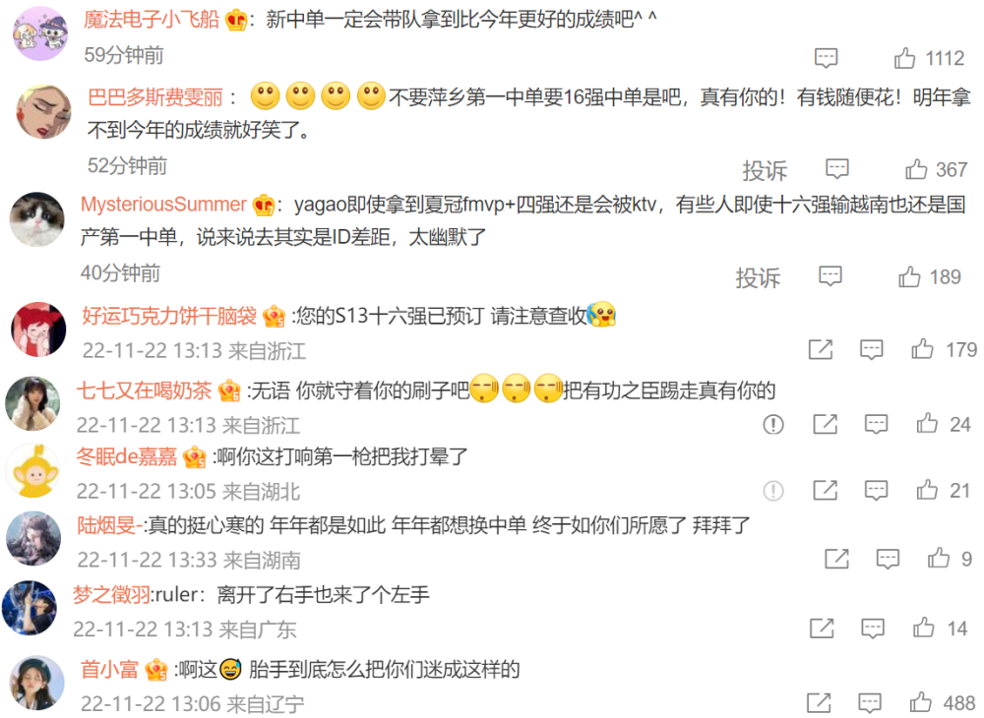Image resolution: width=984 pixels, height=718 pixels.
Task: Click 冬眠de嘉嘉's yellow avatar picture
Action: 32,471
